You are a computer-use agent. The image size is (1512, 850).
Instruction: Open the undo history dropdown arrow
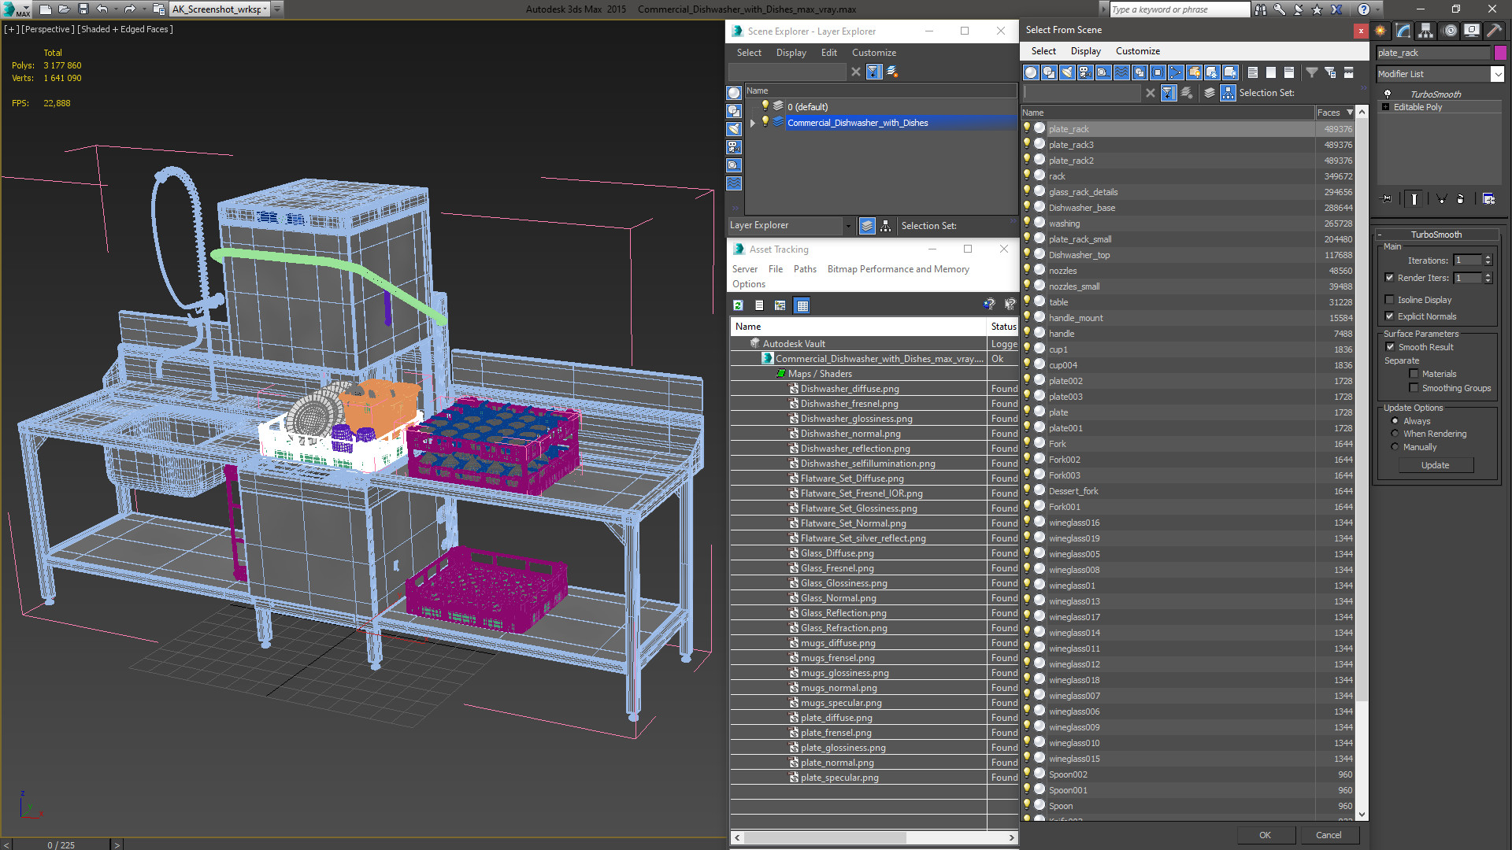[x=115, y=9]
